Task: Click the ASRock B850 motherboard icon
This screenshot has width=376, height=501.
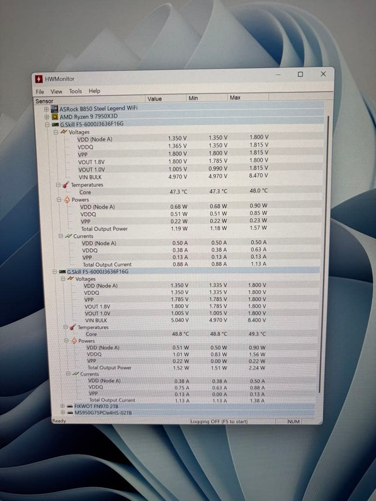Action: (x=54, y=109)
